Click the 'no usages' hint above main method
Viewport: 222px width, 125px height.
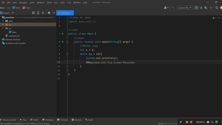click(79, 38)
